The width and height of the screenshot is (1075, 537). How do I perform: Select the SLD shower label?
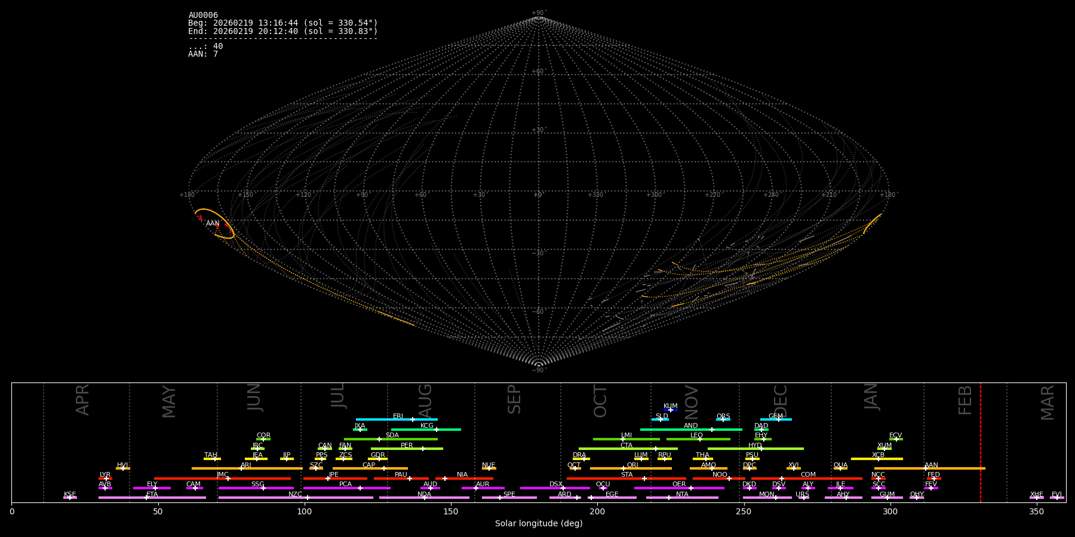click(662, 416)
